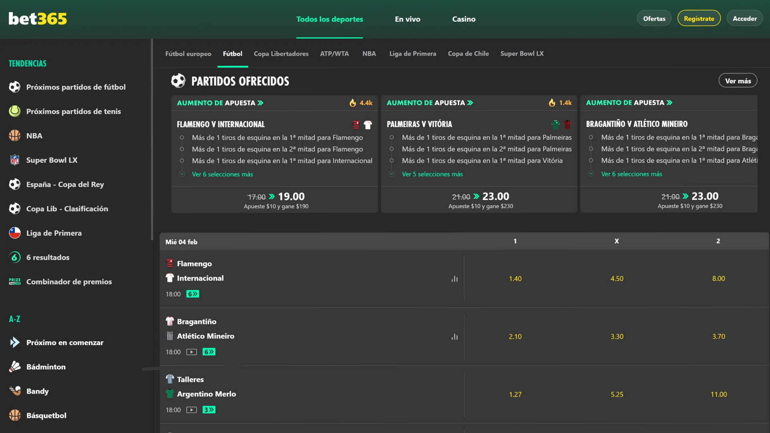Click the Próximo en comenzar arrow icon
The image size is (770, 433).
(15, 342)
